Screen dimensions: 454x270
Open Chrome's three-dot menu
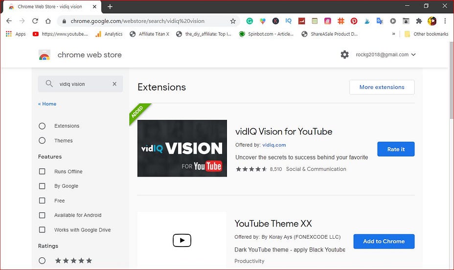(445, 21)
